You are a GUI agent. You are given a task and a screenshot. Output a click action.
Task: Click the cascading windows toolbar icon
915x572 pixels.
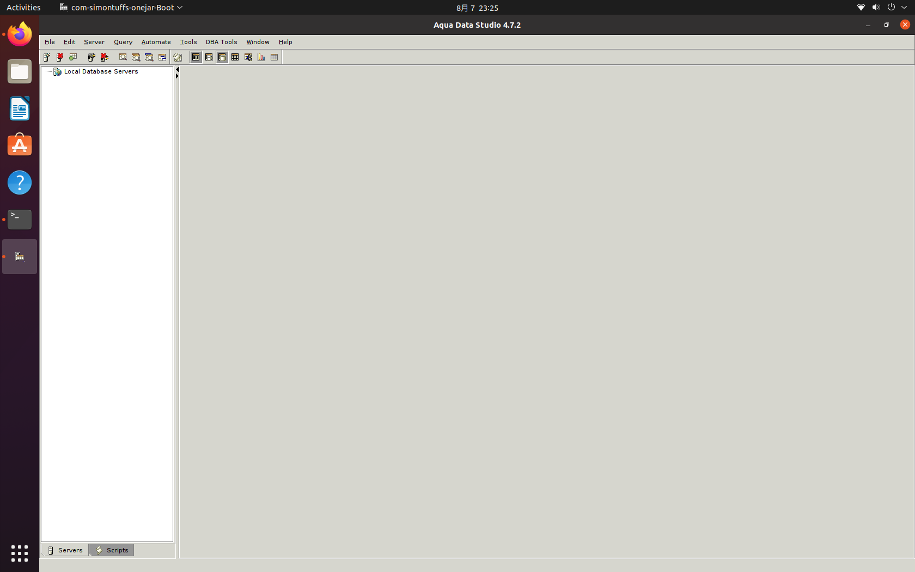pos(162,57)
